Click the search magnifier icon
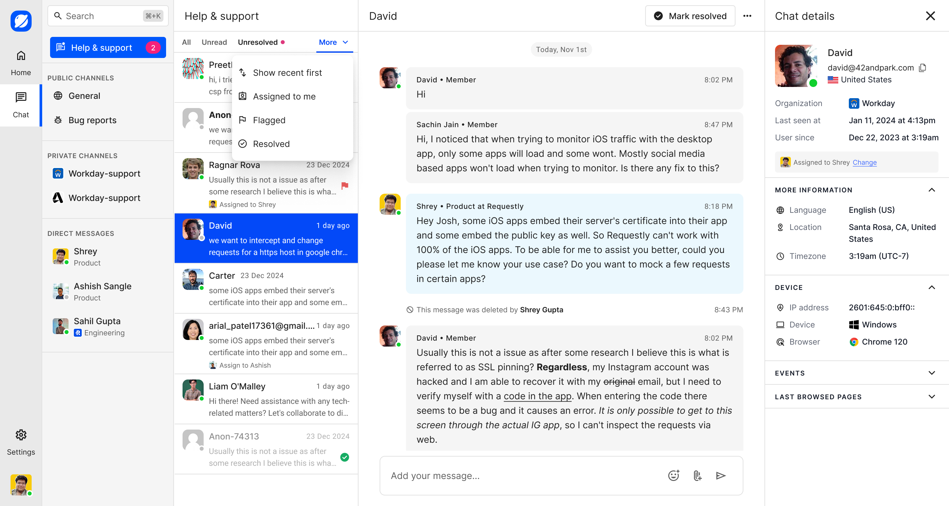Viewport: 949px width, 506px height. click(58, 16)
